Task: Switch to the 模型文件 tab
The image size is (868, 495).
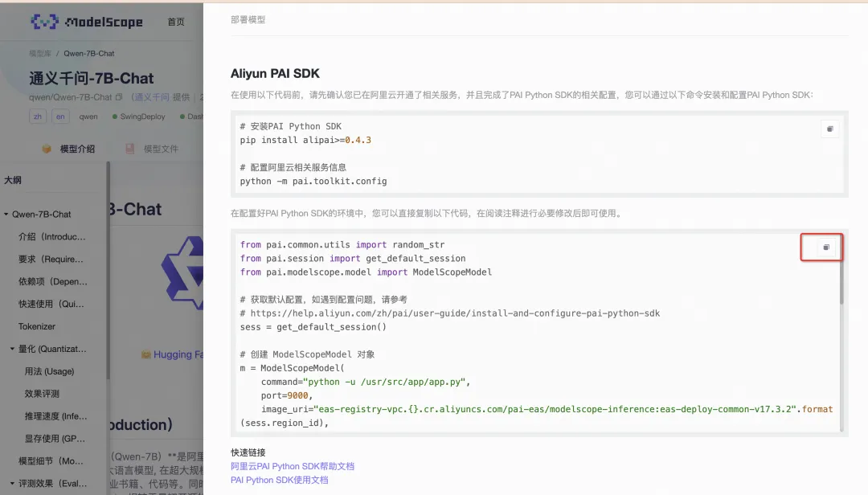Action: pyautogui.click(x=161, y=149)
